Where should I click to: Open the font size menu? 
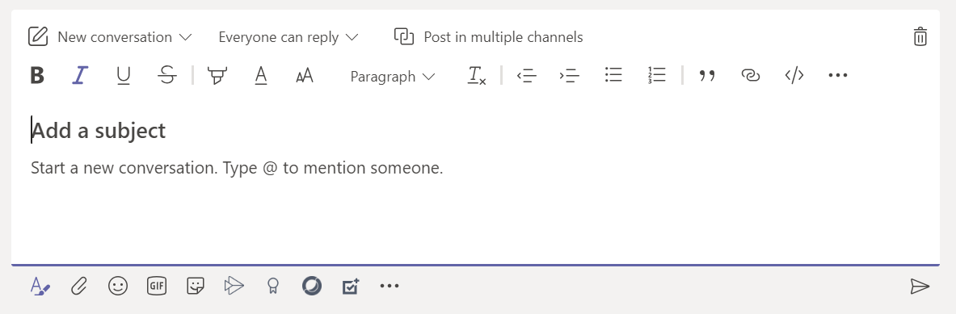(x=304, y=75)
